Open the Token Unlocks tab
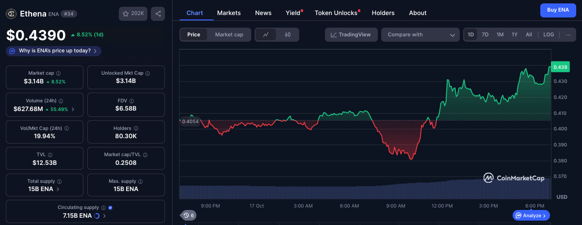This screenshot has width=582, height=225. pyautogui.click(x=336, y=13)
